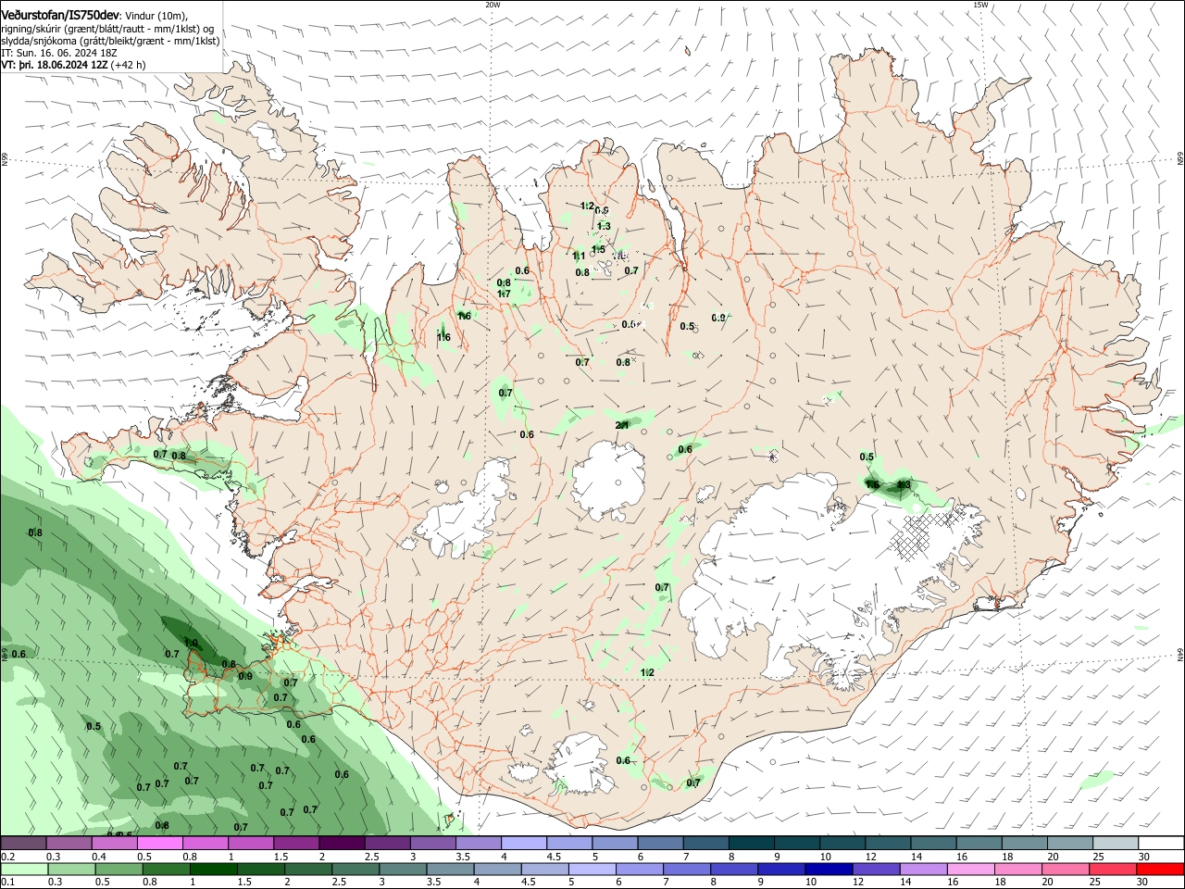Click the slate 3 swatch in the lower legend row
Image resolution: width=1185 pixels, height=889 pixels.
coord(403,870)
